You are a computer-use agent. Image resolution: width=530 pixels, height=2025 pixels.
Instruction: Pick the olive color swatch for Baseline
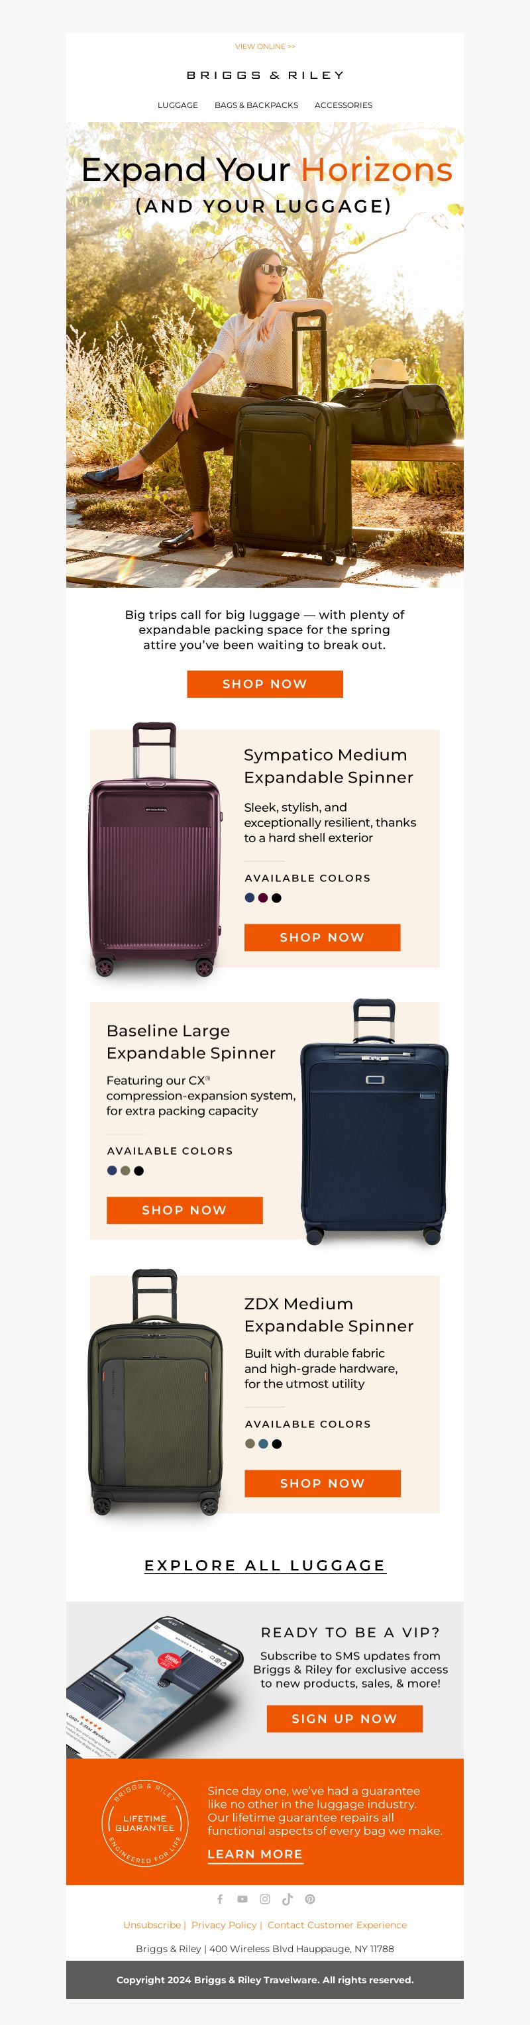point(125,1170)
